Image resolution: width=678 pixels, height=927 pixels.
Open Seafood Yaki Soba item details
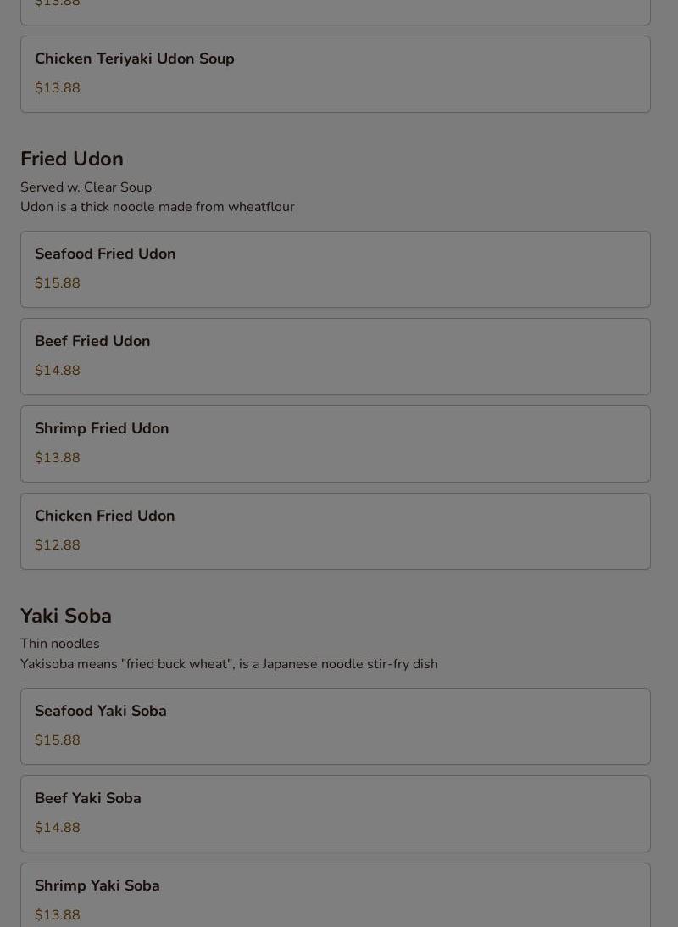click(101, 712)
